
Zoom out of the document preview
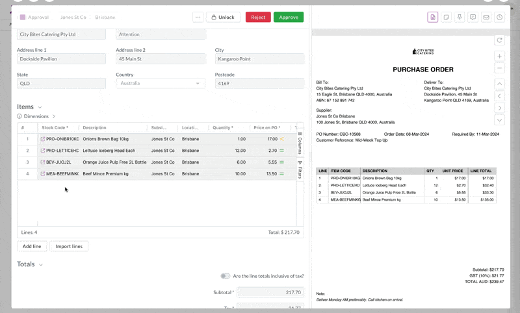[499, 68]
